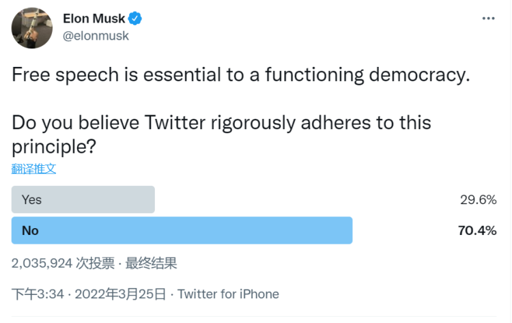Click the 2022年3月25日 date
512x323 pixels.
coord(120,294)
